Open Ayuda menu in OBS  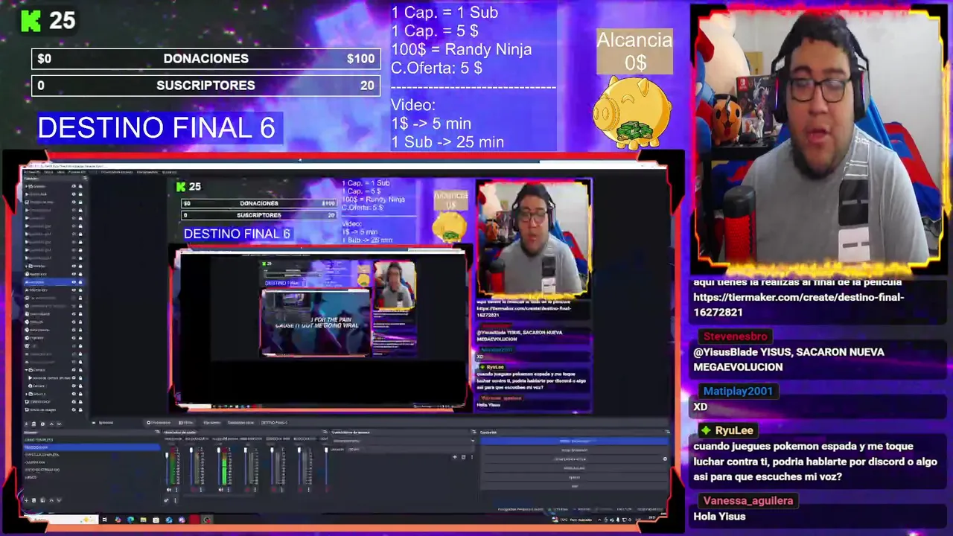tap(169, 172)
